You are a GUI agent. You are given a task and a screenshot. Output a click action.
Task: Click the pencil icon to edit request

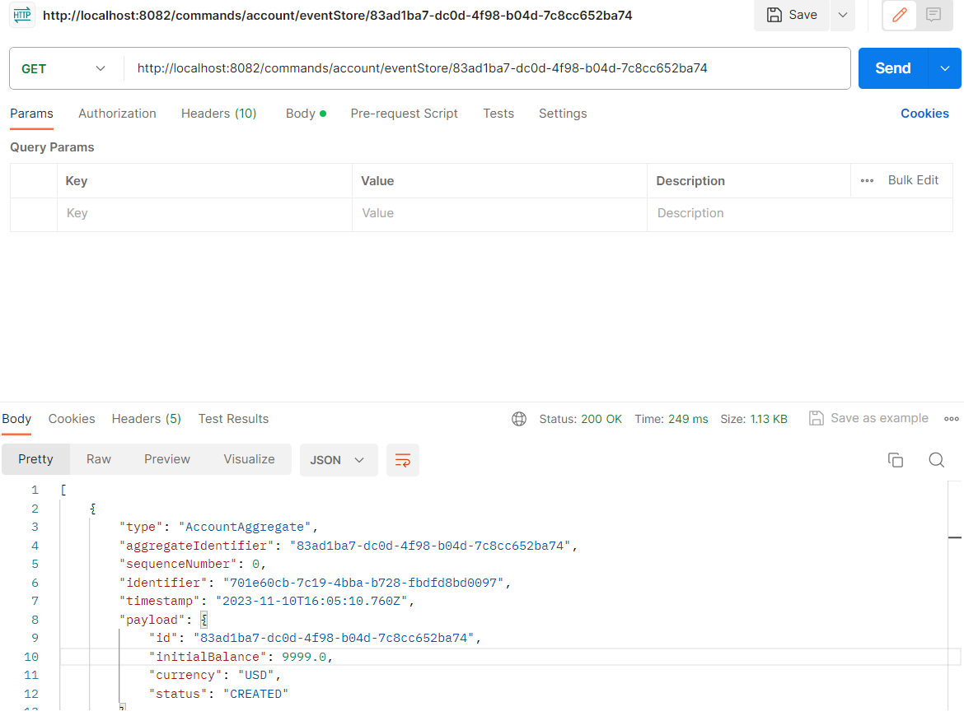coord(898,15)
